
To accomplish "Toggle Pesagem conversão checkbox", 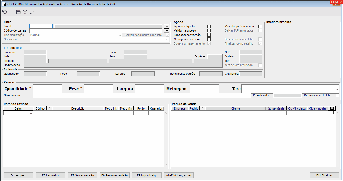I will 209,35.
